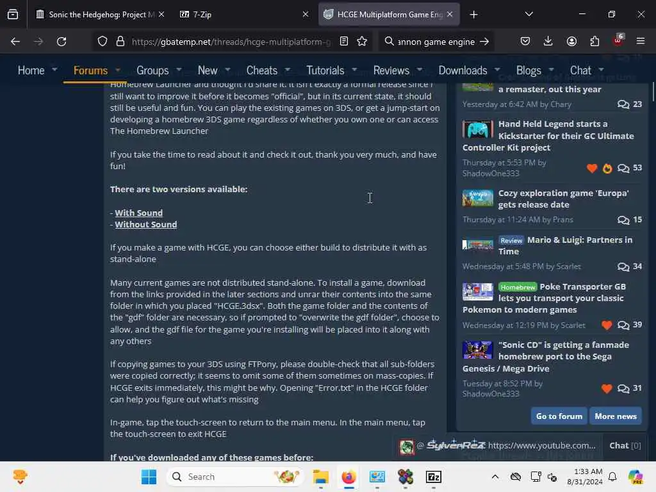Open 7-Zip File Manager taskbar icon

pos(434,477)
